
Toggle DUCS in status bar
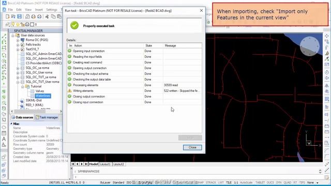(x=270, y=182)
